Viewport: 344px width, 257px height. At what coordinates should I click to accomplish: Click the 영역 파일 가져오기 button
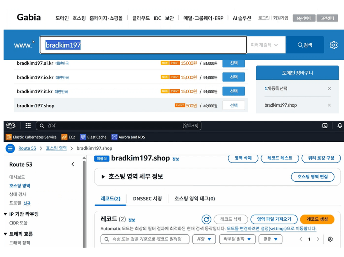click(x=274, y=219)
